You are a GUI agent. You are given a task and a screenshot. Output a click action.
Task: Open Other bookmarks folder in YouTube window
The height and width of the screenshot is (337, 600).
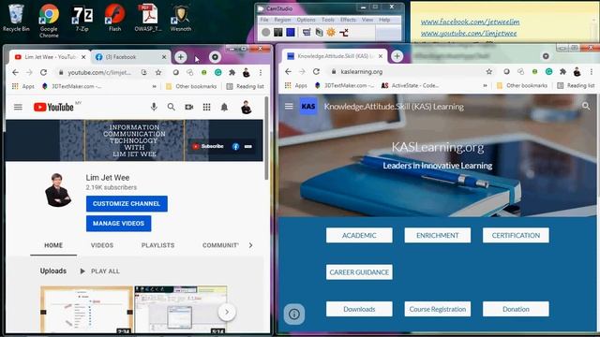tap(191, 86)
